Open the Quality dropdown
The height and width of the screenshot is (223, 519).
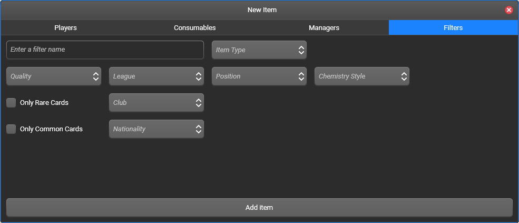click(54, 76)
